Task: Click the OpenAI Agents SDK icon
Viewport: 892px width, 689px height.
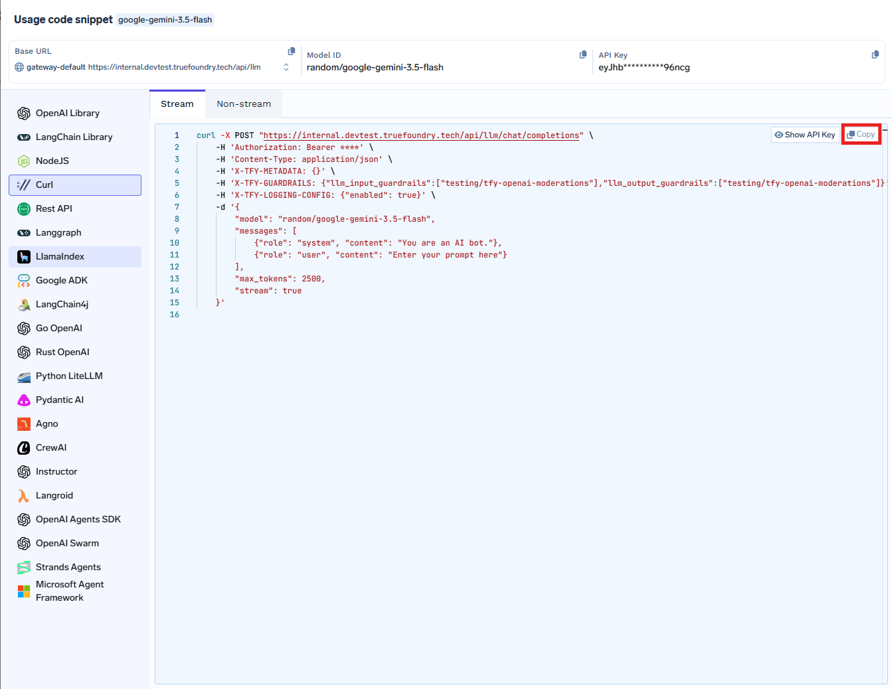Action: (24, 520)
